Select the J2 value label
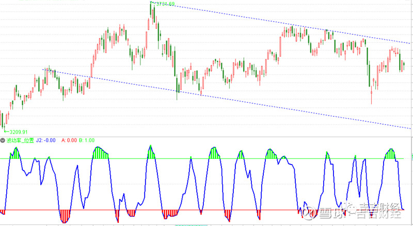 coord(46,140)
